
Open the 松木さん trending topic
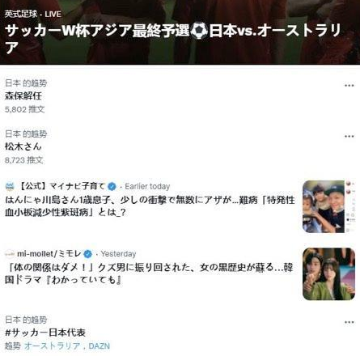pos(23,146)
